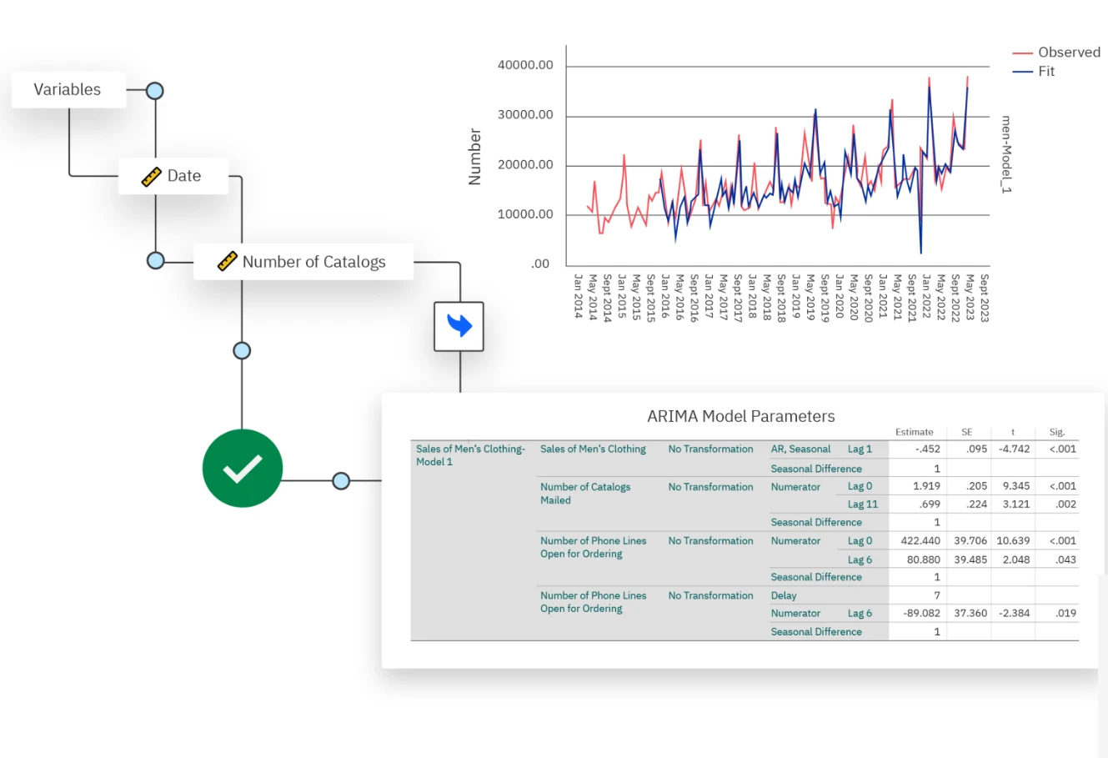Click the connector circle next to Variables
This screenshot has width=1108, height=758.
point(155,91)
